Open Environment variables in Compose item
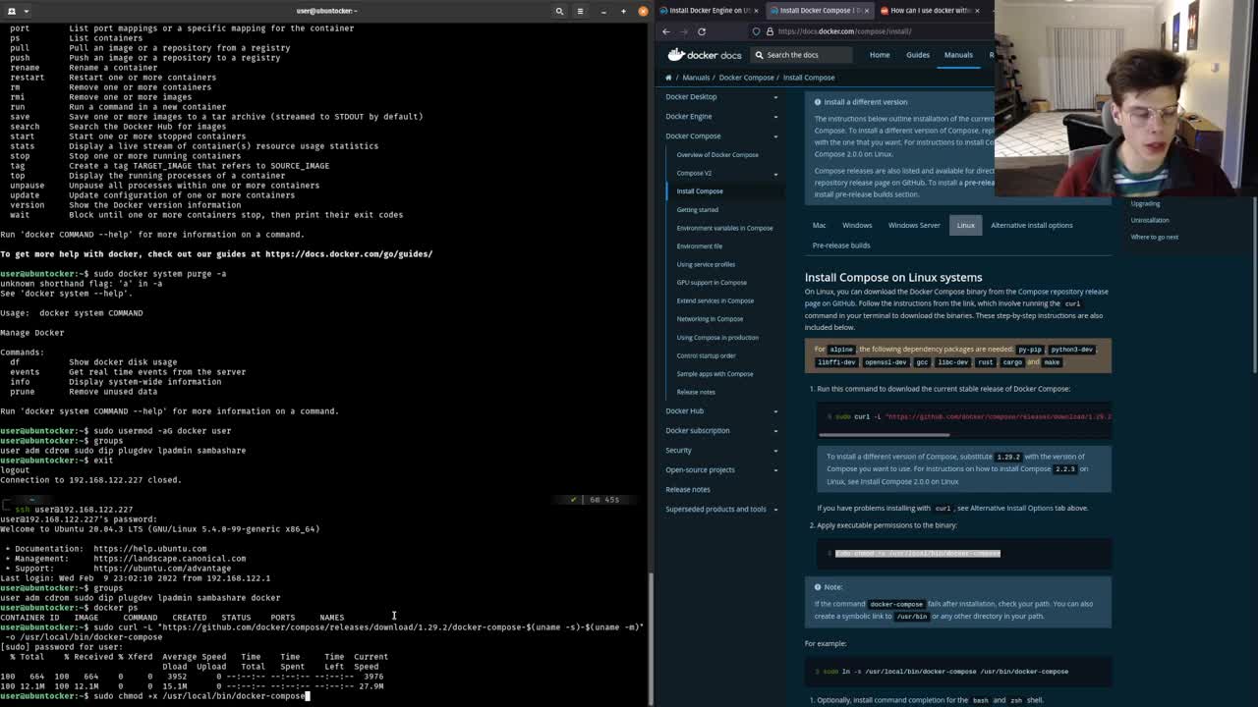The width and height of the screenshot is (1258, 707). click(724, 228)
